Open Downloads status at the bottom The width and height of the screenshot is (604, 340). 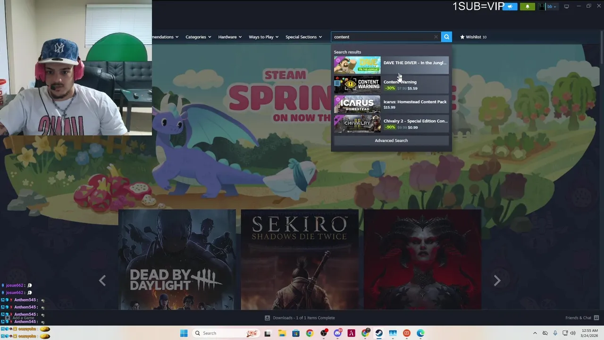(300, 318)
